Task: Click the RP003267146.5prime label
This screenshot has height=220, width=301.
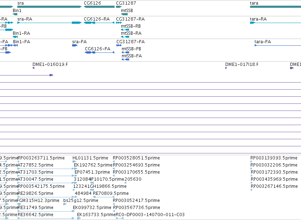Action: coord(274,186)
